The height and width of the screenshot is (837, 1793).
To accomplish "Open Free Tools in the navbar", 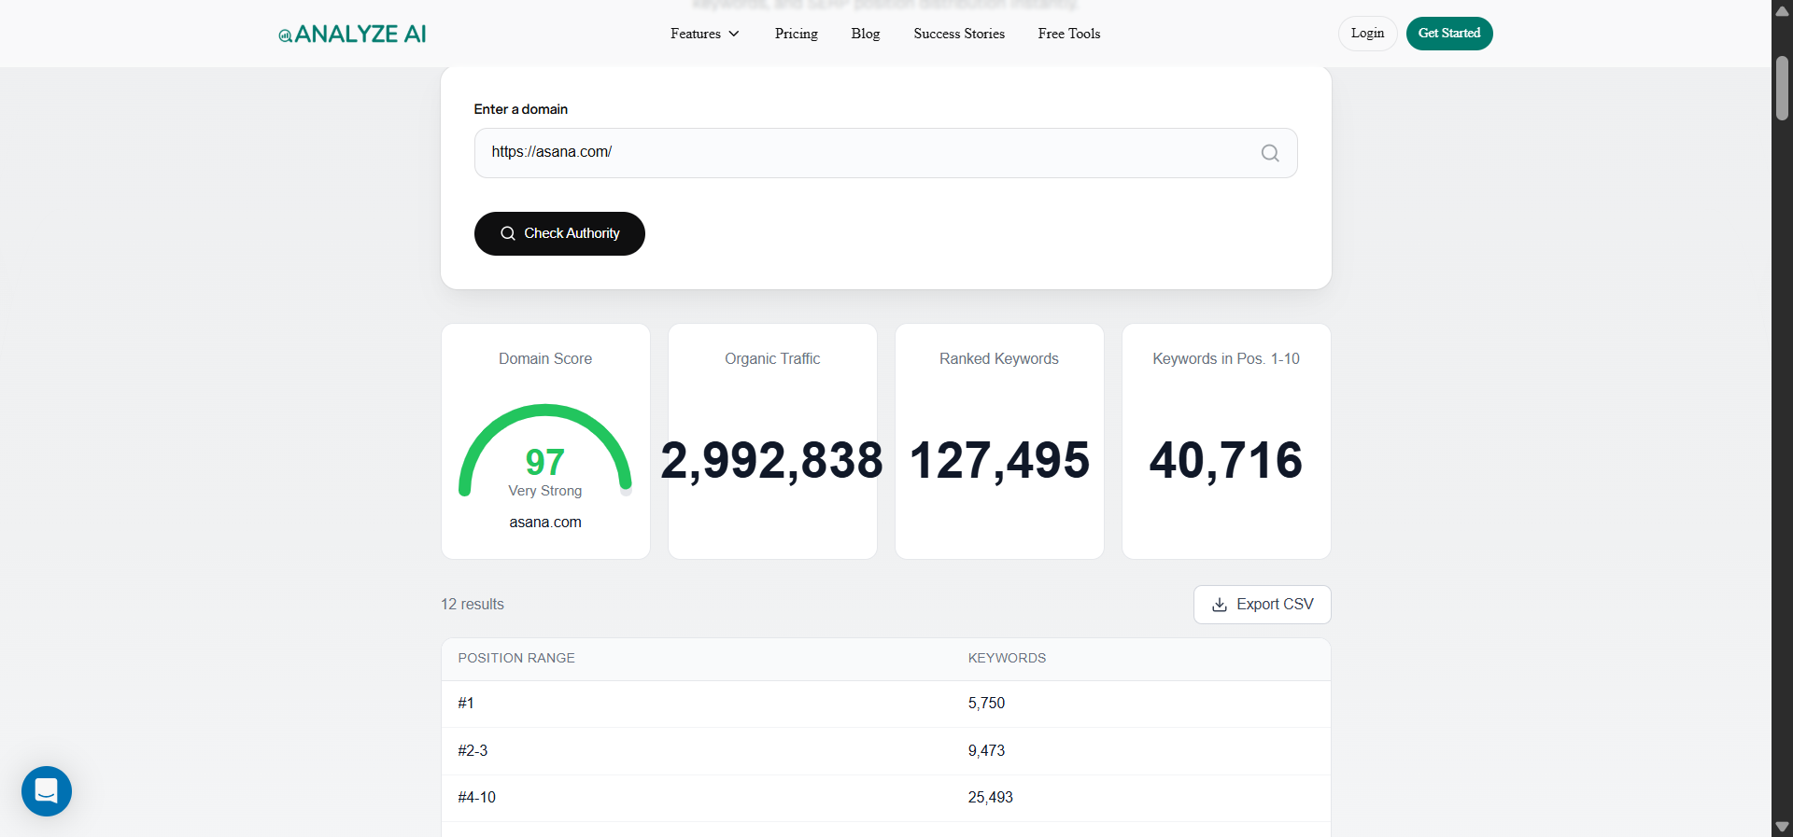I will [1068, 34].
